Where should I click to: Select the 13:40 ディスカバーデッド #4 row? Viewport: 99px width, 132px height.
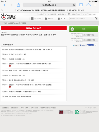coord(34,76)
